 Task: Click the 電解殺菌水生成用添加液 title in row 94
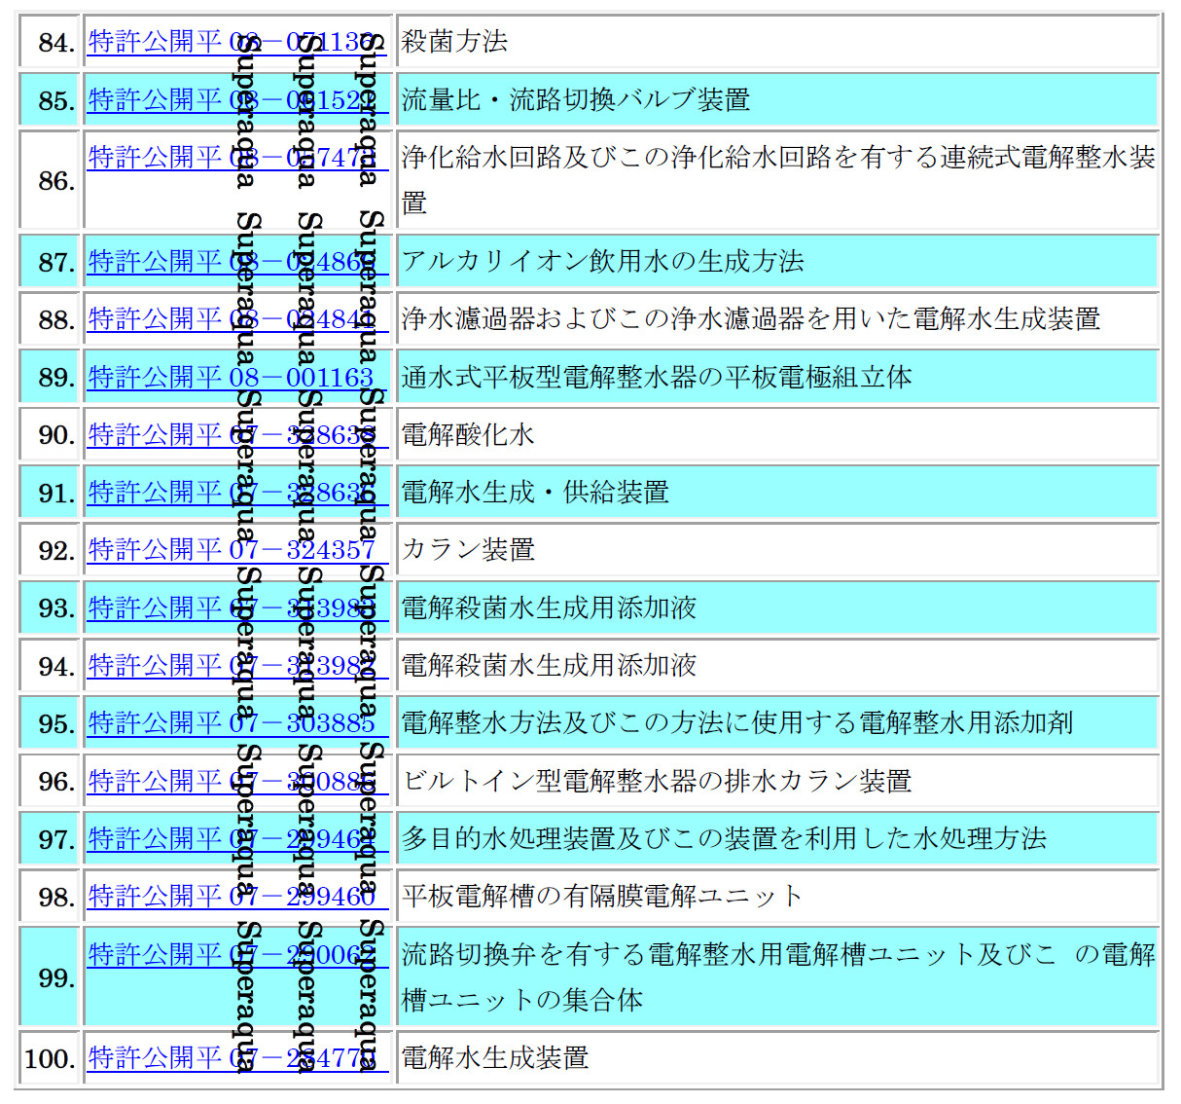[x=549, y=665]
